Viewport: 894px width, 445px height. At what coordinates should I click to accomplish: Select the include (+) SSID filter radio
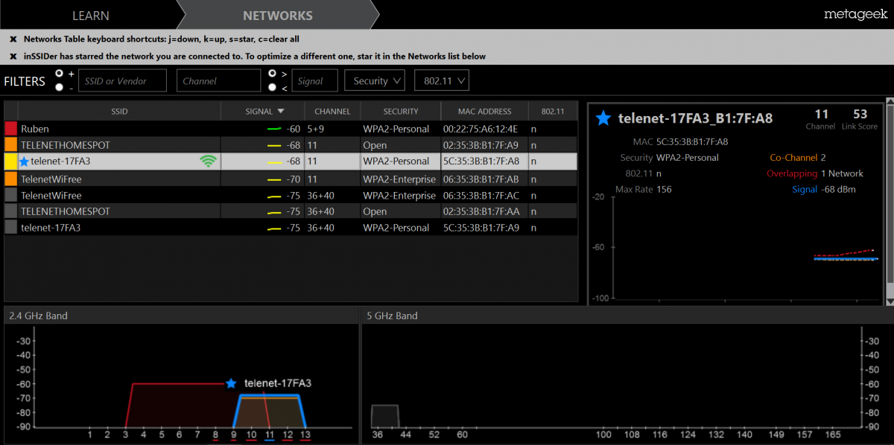(60, 74)
